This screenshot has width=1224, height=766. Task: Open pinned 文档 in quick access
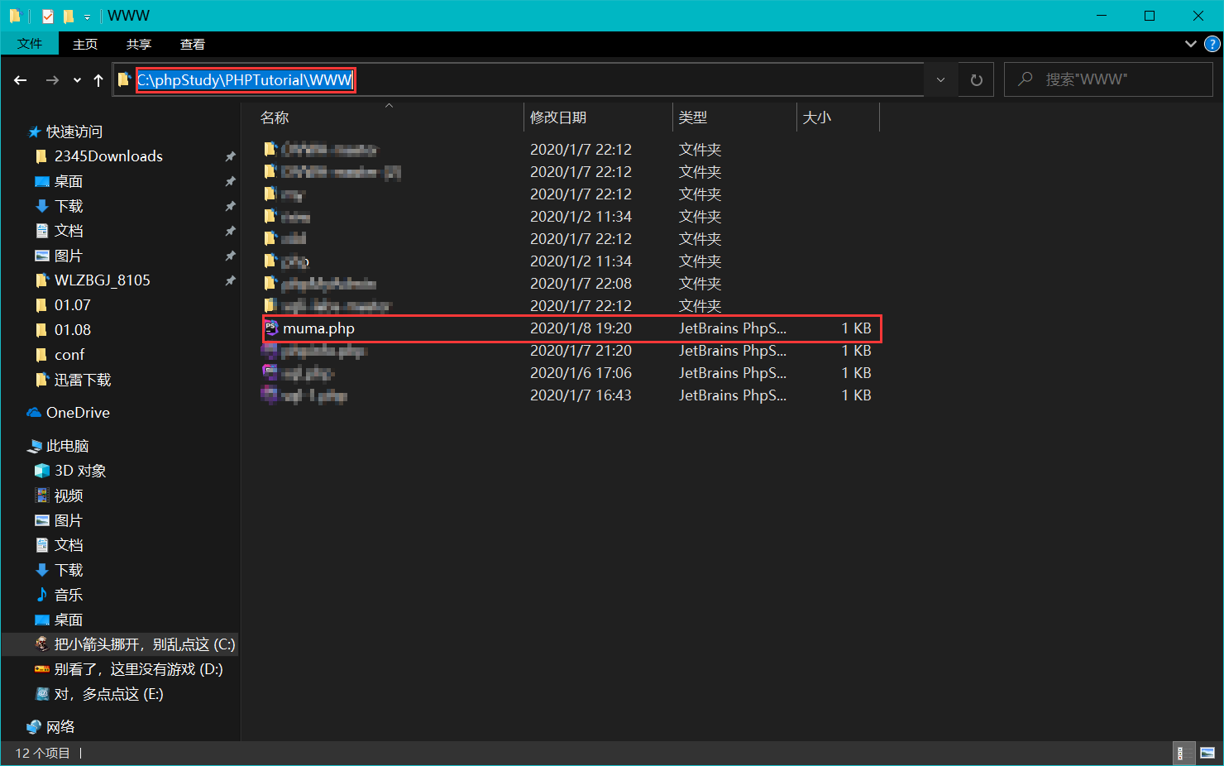pyautogui.click(x=69, y=231)
